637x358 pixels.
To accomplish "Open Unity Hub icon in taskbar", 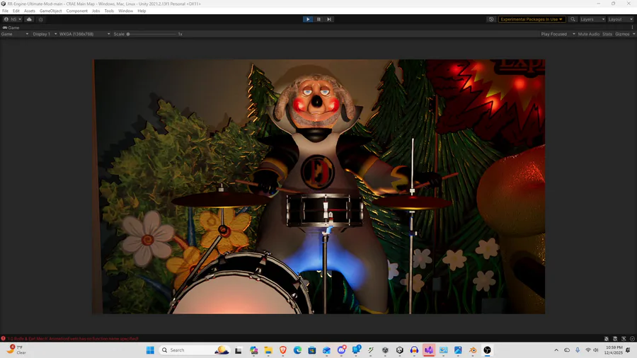I will (x=400, y=350).
